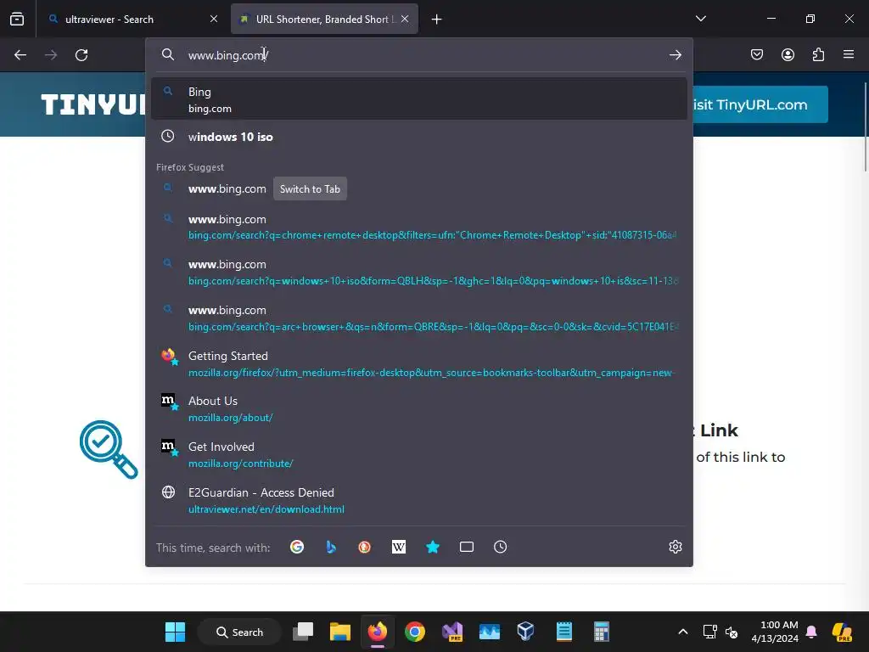Open the Firefox application menu

click(849, 54)
